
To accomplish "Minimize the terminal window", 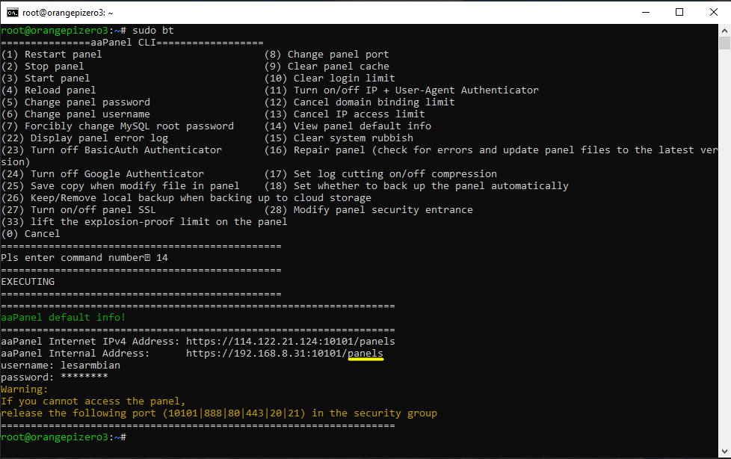I will 644,12.
